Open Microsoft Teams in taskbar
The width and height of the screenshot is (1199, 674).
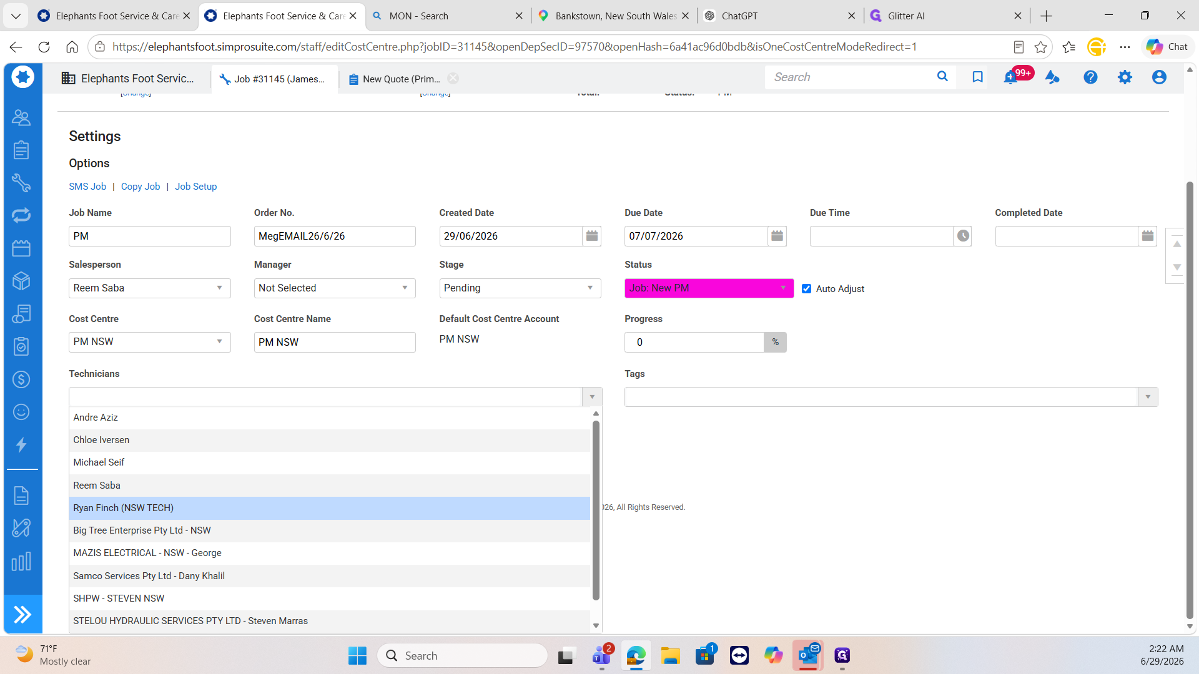[x=602, y=655]
